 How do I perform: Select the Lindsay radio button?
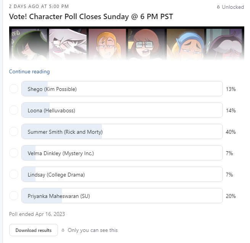(x=14, y=174)
